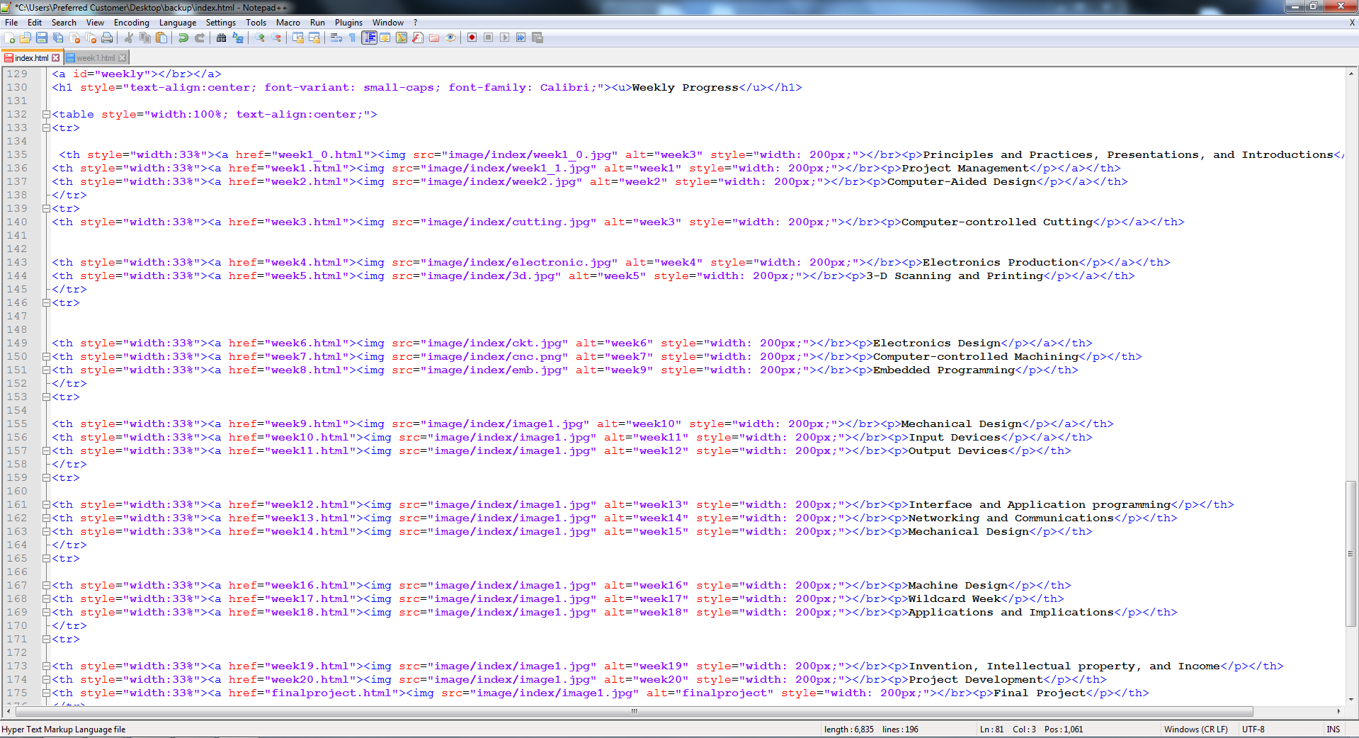Click the Cut scissors icon
The image size is (1359, 738).
[x=129, y=38]
